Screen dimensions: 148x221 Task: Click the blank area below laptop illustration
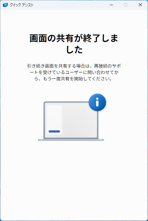point(74,176)
